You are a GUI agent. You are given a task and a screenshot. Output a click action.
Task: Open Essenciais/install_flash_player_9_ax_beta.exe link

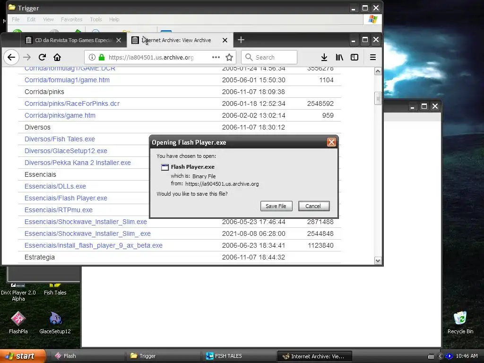pyautogui.click(x=93, y=245)
